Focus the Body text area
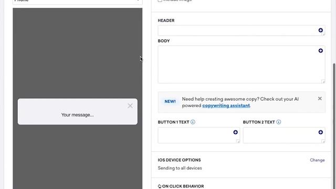 tap(241, 64)
